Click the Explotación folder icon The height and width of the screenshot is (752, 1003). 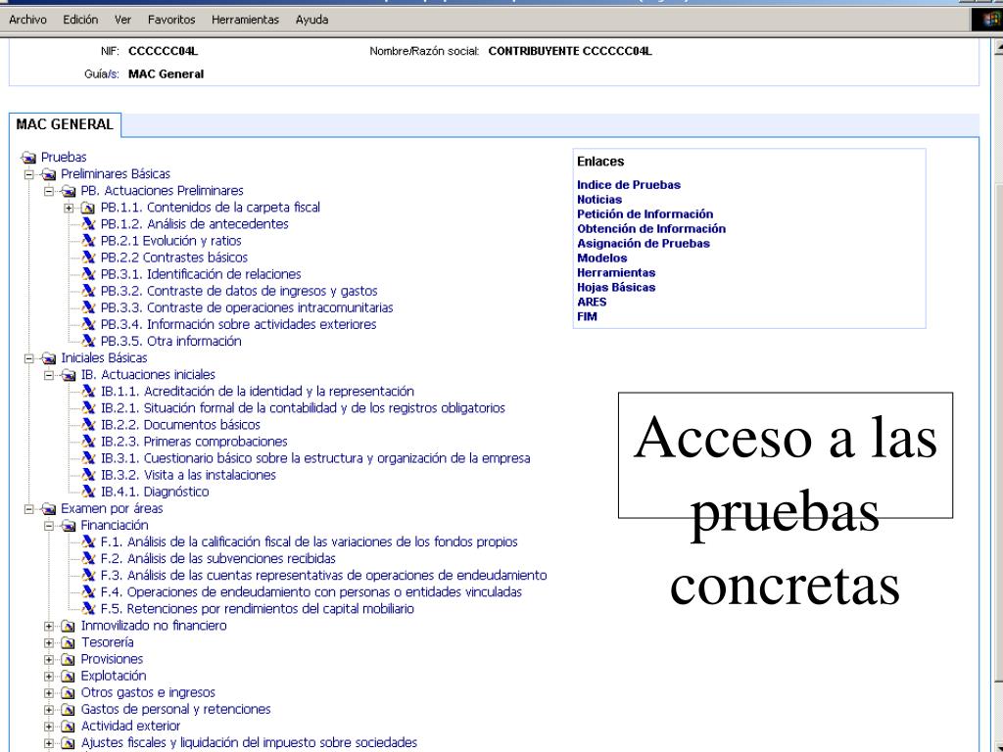(69, 676)
